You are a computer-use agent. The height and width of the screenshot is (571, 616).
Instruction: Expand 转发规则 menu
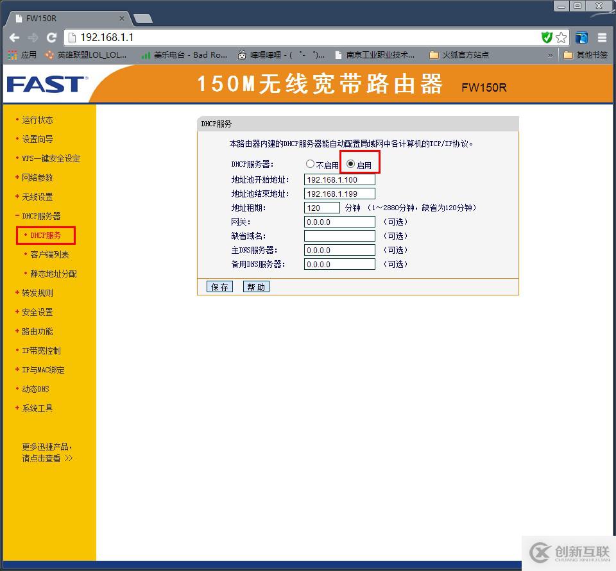[37, 293]
